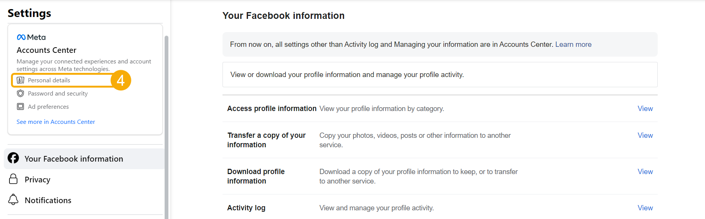Click the orange step marker labeled 4
The image size is (705, 219).
point(121,80)
